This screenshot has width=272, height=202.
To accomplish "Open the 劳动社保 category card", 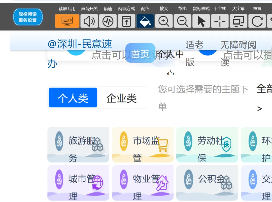I will click(x=207, y=145).
